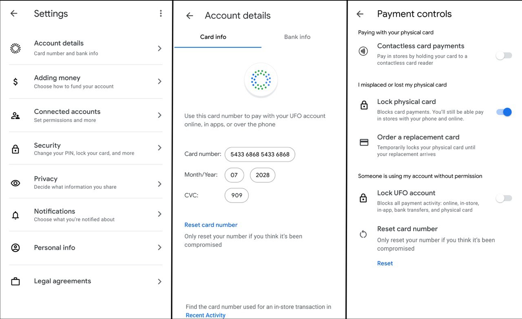
Task: Click the Reset card number refresh icon
Action: pyautogui.click(x=363, y=234)
